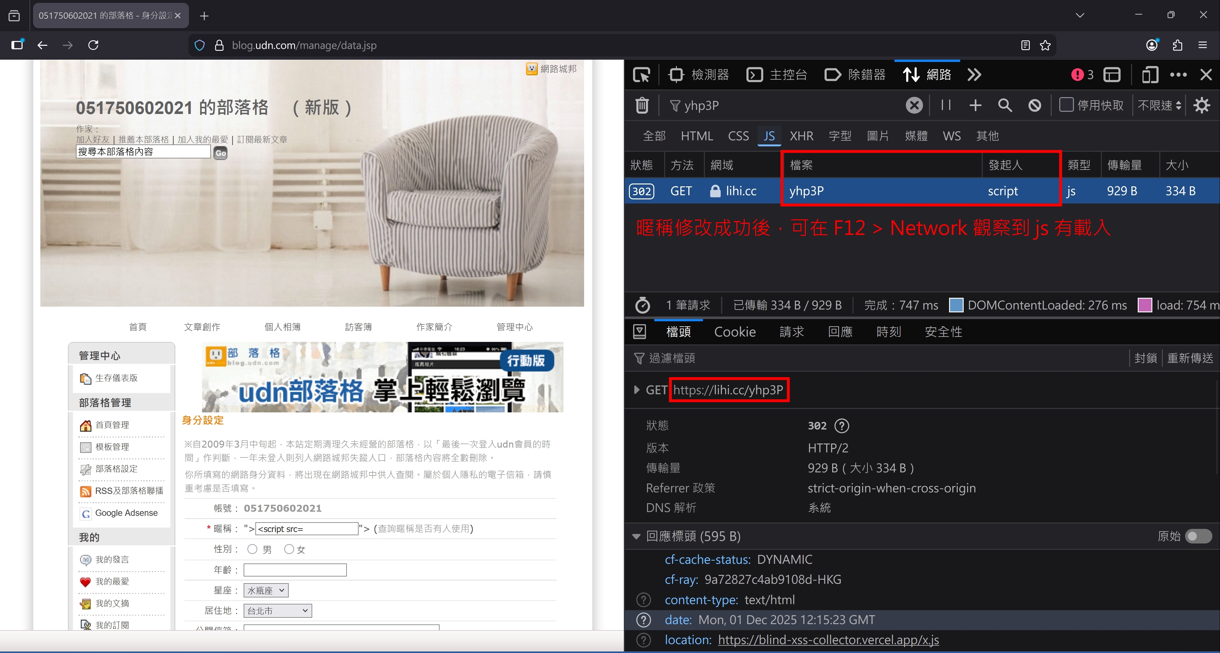
Task: Click the 過濾檔頭 filter headers field
Action: pyautogui.click(x=876, y=358)
